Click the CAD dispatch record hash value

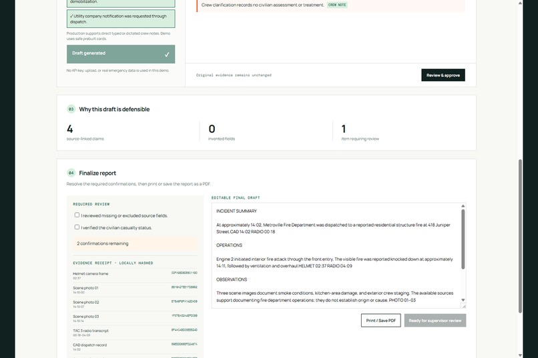point(184,344)
